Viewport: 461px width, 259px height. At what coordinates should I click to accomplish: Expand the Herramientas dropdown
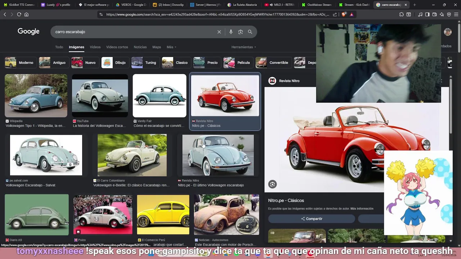click(x=244, y=47)
